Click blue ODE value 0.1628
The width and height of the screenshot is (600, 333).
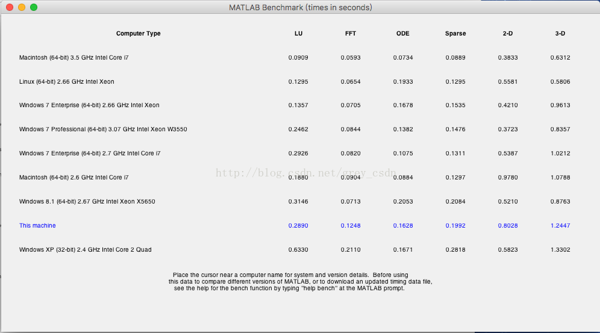point(403,226)
